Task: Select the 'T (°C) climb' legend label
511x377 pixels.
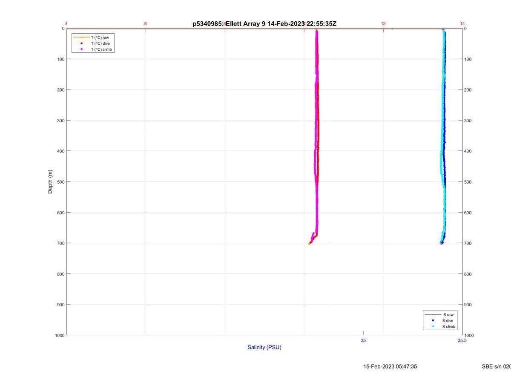Action: tap(101, 49)
